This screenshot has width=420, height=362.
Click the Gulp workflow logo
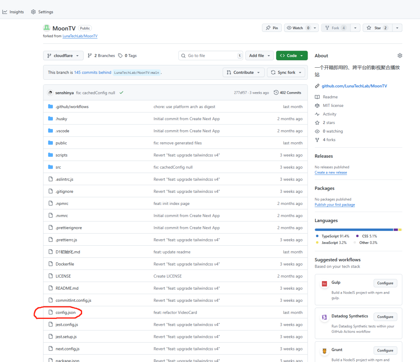324,283
